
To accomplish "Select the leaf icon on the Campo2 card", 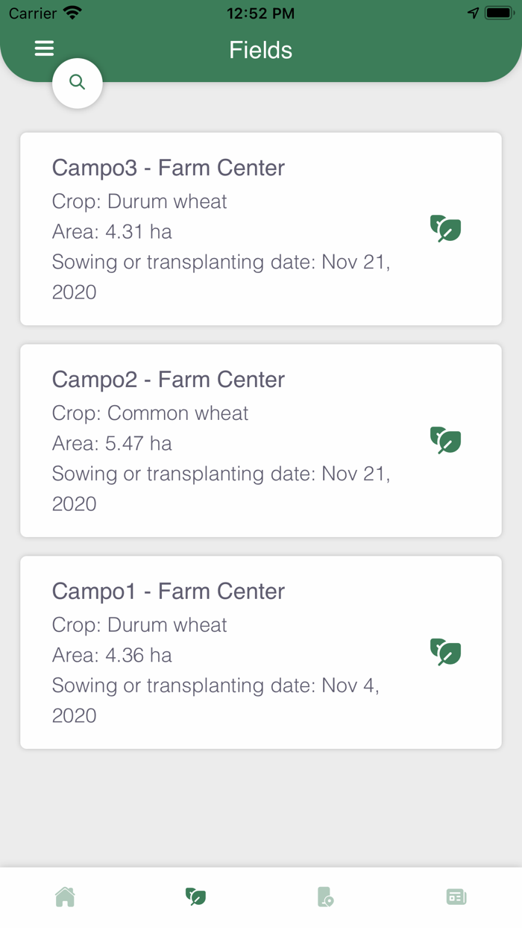I will 445,440.
